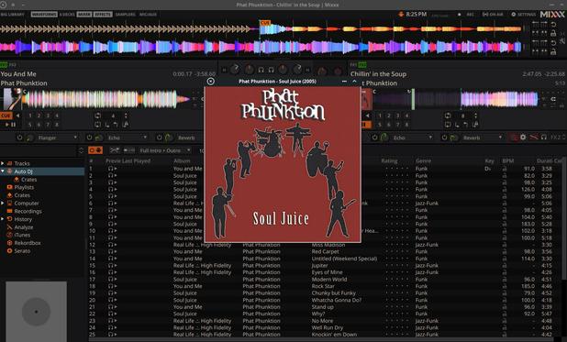The width and height of the screenshot is (567, 342).
Task: Preview track in row 20 headphone icon
Action: pyautogui.click(x=112, y=300)
